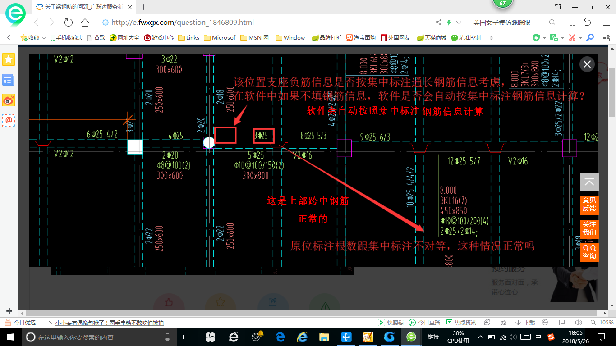Click the 105% zoom level control
This screenshot has height=346, width=616.
[602, 323]
